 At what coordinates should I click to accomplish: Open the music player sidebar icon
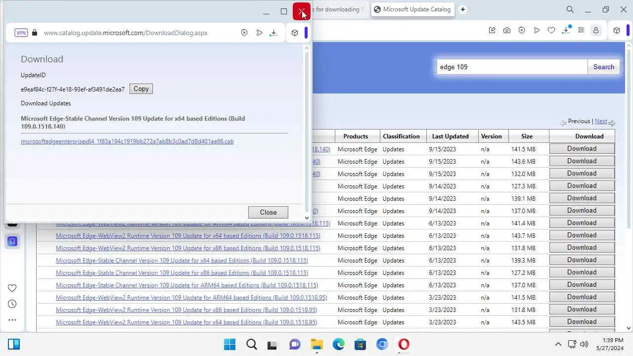pyautogui.click(x=12, y=241)
